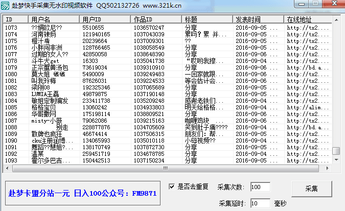Select username 叫我玲梅
Image resolution: width=345 pixels, height=211 pixels.
pos(43,81)
